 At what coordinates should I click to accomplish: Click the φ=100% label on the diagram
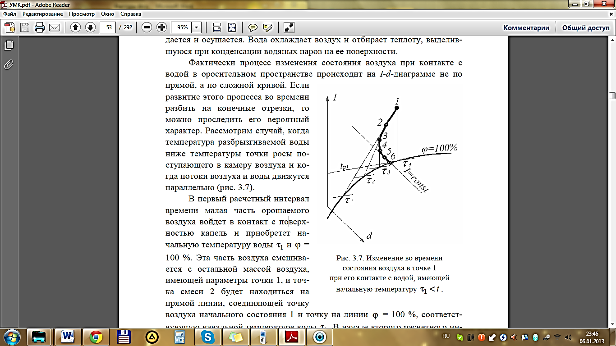[440, 149]
